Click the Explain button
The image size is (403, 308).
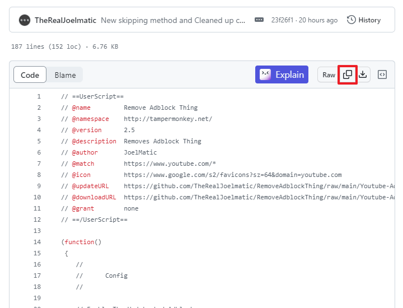coord(282,74)
